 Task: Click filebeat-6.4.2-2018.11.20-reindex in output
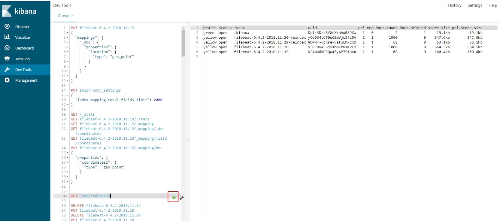[270, 37]
